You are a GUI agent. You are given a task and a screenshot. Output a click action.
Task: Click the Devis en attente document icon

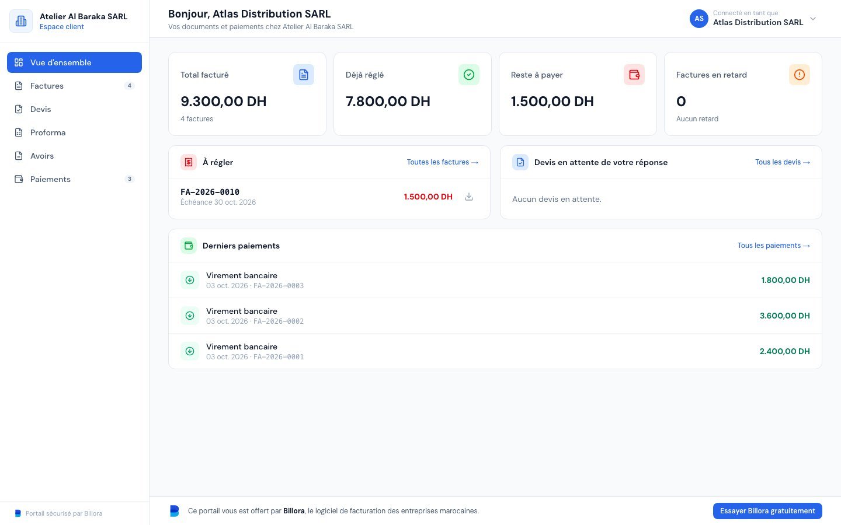click(x=520, y=162)
